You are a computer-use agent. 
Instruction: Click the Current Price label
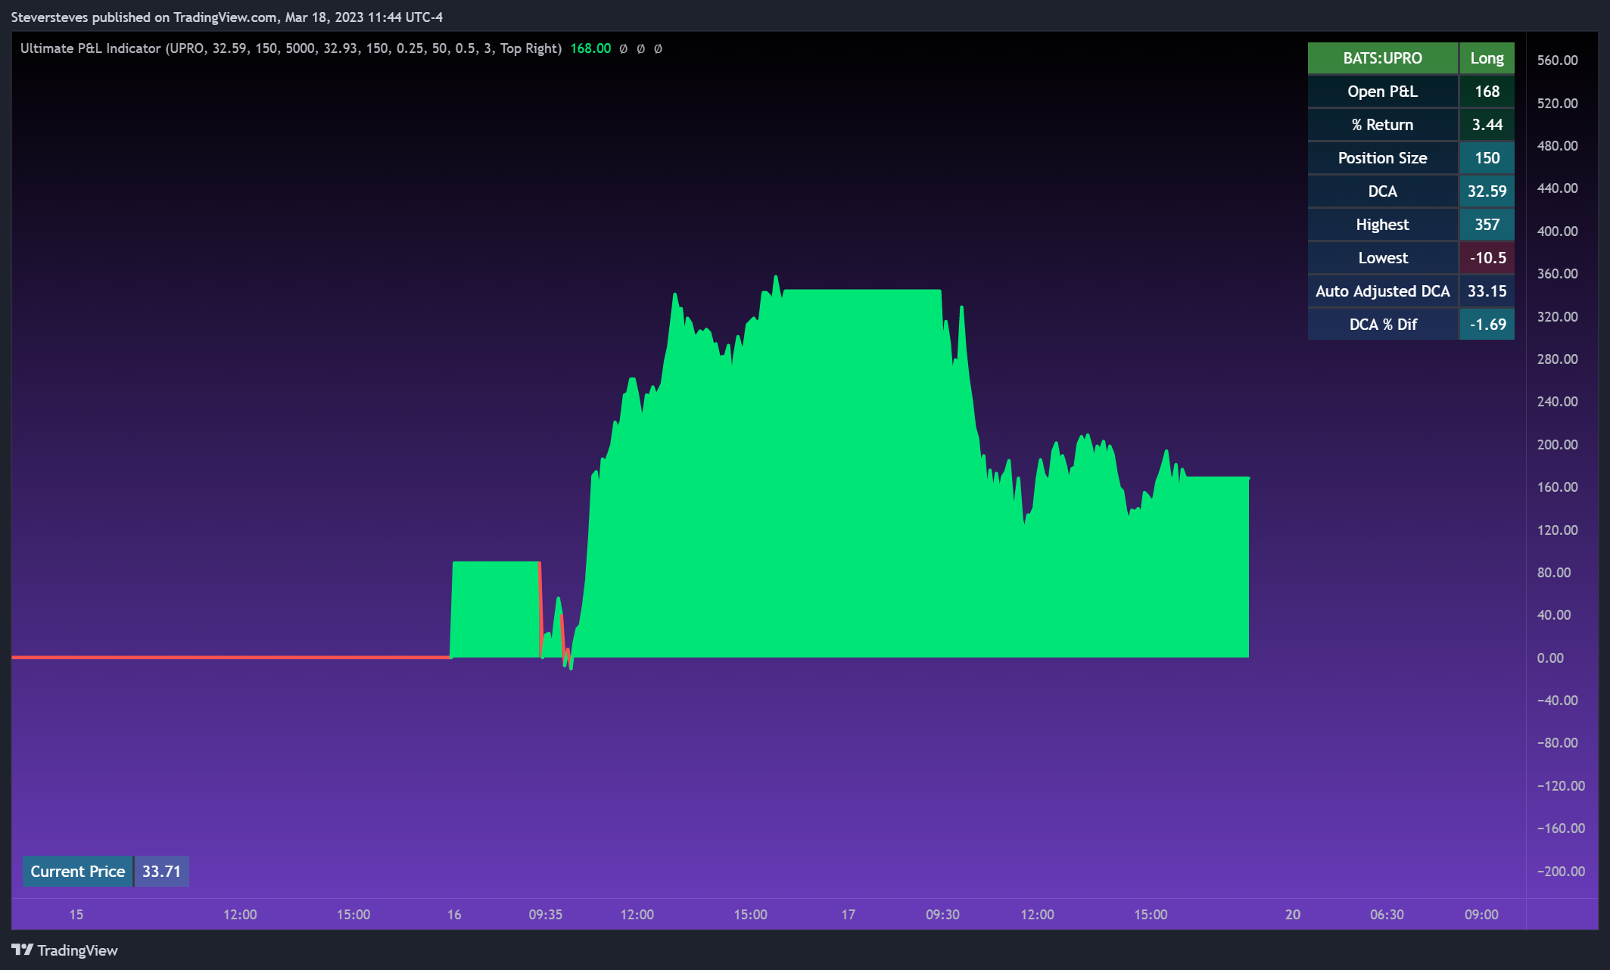77,872
